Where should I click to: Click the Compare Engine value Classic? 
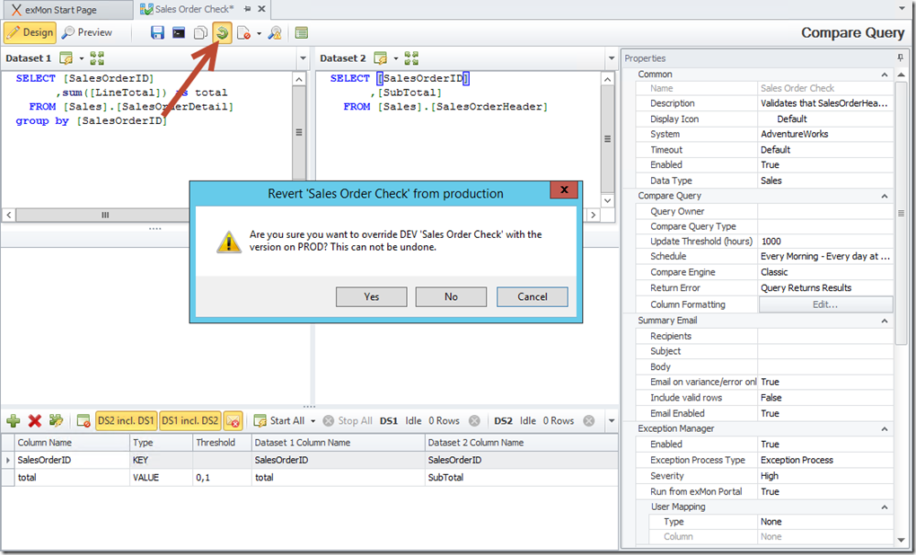(825, 272)
